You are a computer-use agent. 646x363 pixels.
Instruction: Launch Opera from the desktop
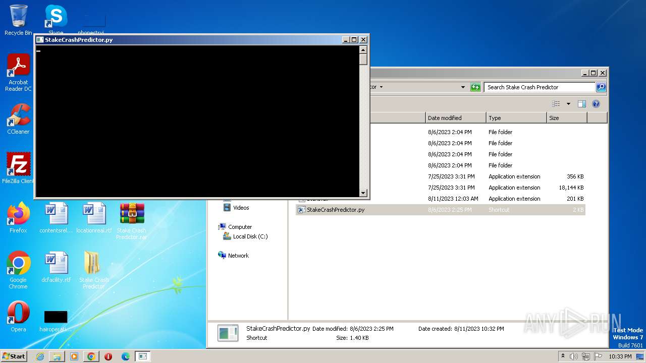(x=18, y=316)
